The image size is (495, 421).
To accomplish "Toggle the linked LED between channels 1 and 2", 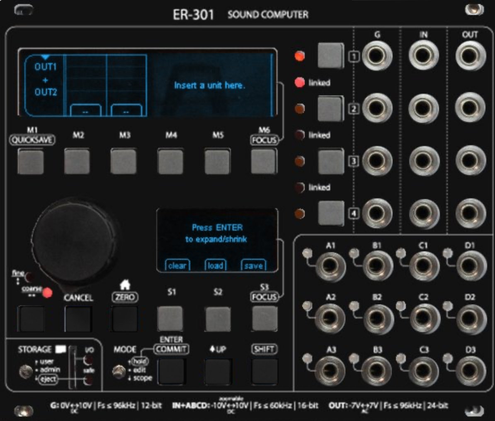I will point(300,83).
